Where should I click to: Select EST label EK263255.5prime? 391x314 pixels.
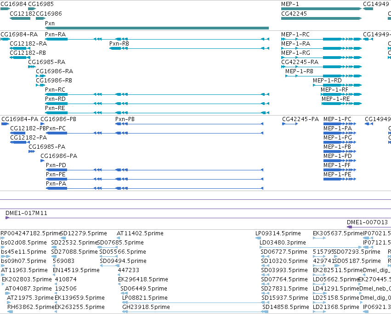pos(79,307)
